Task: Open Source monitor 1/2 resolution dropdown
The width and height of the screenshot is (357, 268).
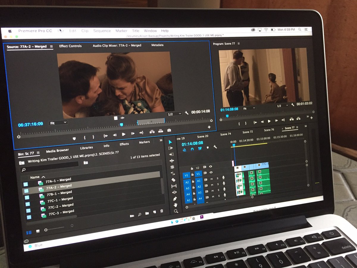Action: click(x=174, y=114)
